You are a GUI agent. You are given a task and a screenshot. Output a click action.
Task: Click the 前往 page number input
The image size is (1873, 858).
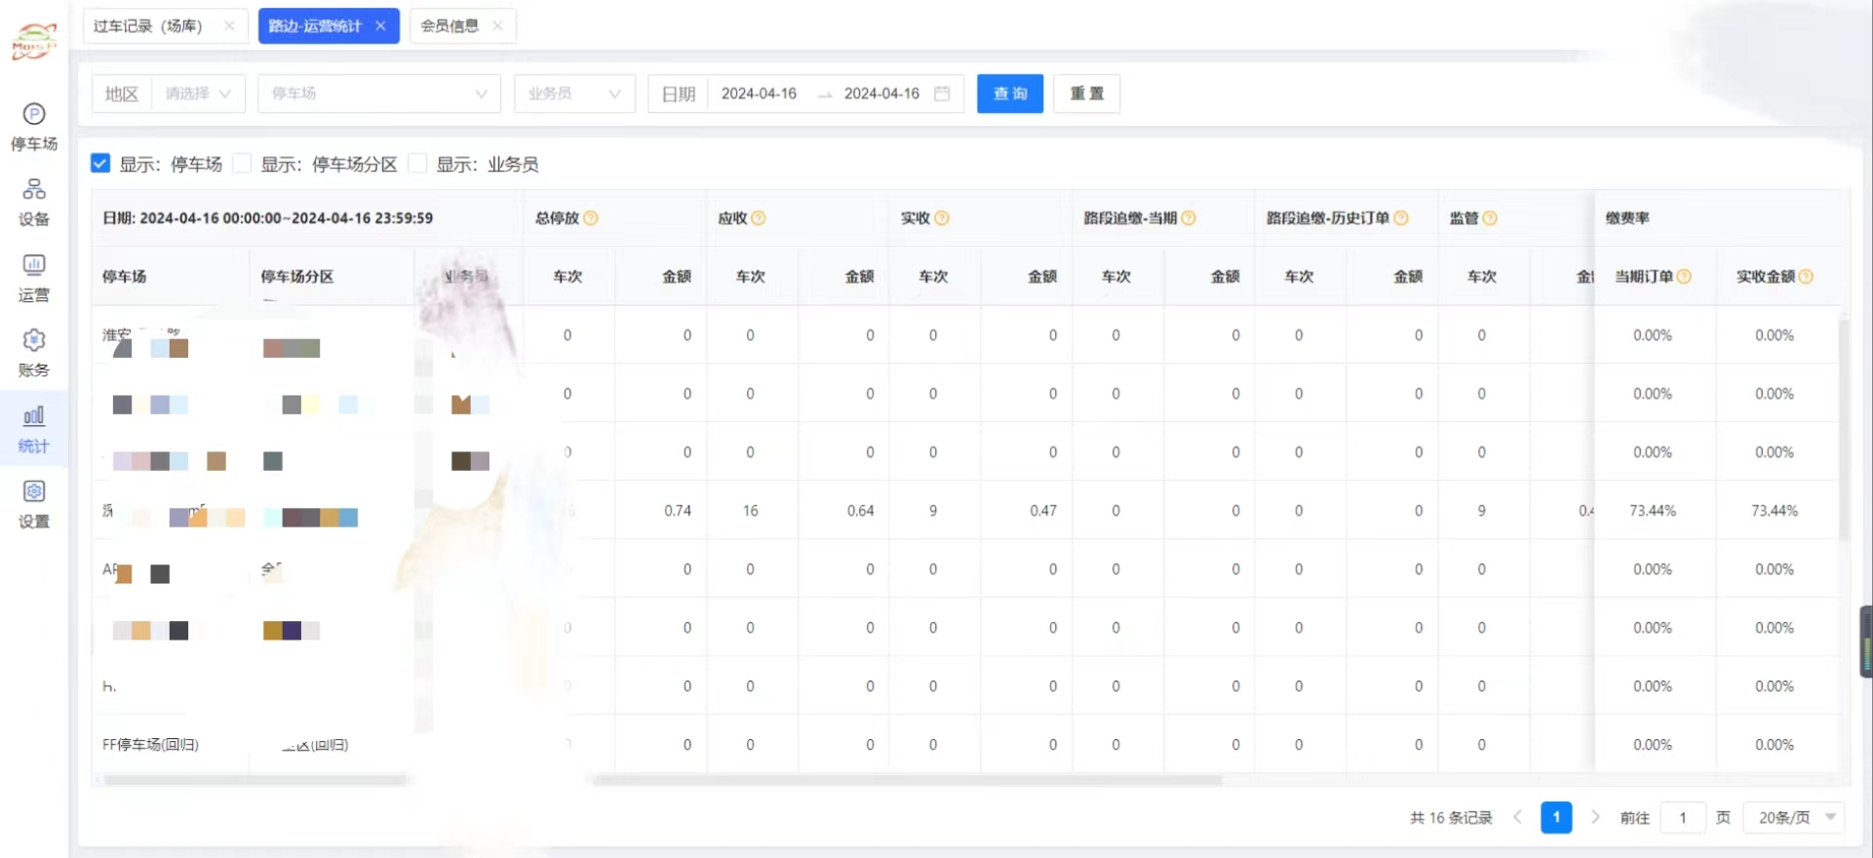tap(1682, 817)
